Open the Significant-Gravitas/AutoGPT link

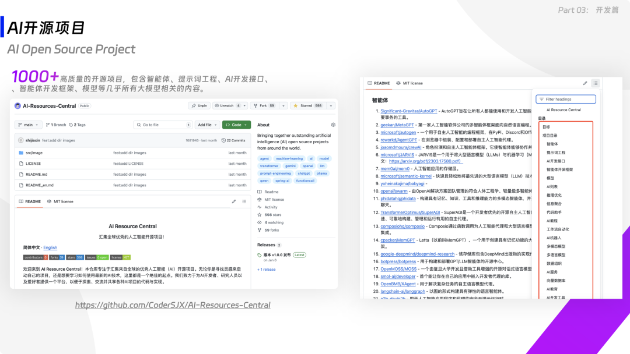pos(408,111)
